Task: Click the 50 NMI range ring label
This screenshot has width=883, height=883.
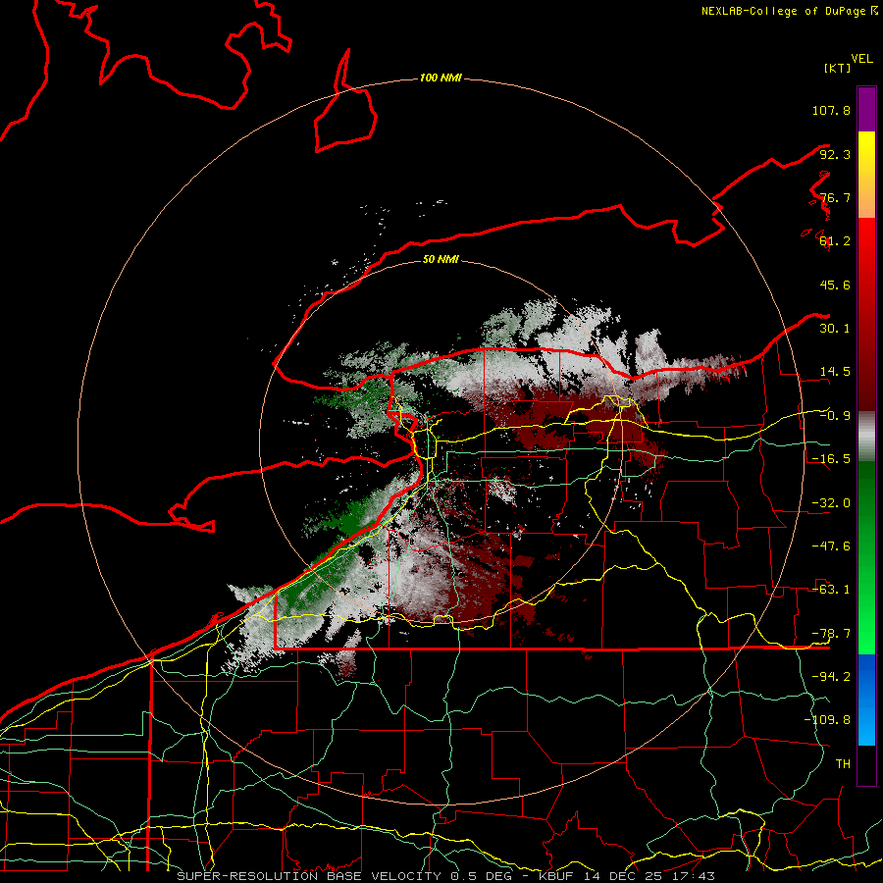Action: [x=441, y=259]
